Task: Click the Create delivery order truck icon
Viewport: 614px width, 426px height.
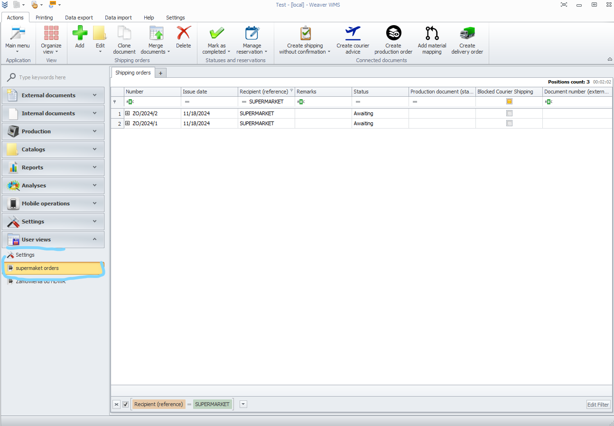Action: click(x=467, y=33)
